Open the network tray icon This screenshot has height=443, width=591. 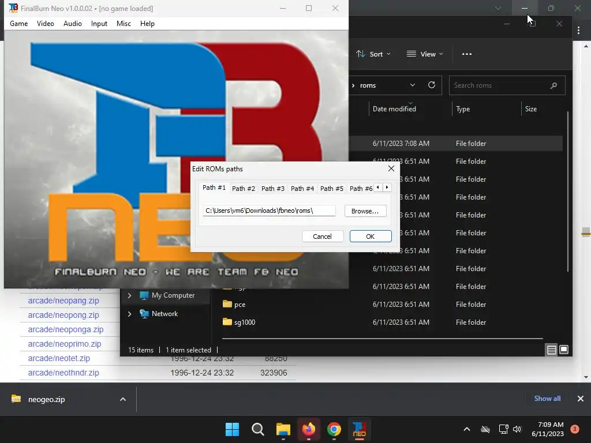503,429
